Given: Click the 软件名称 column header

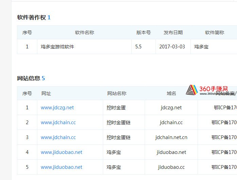Looking at the screenshot, I should click(85, 32).
